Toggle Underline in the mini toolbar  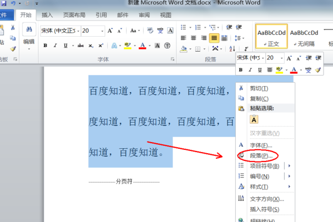pos(260,70)
